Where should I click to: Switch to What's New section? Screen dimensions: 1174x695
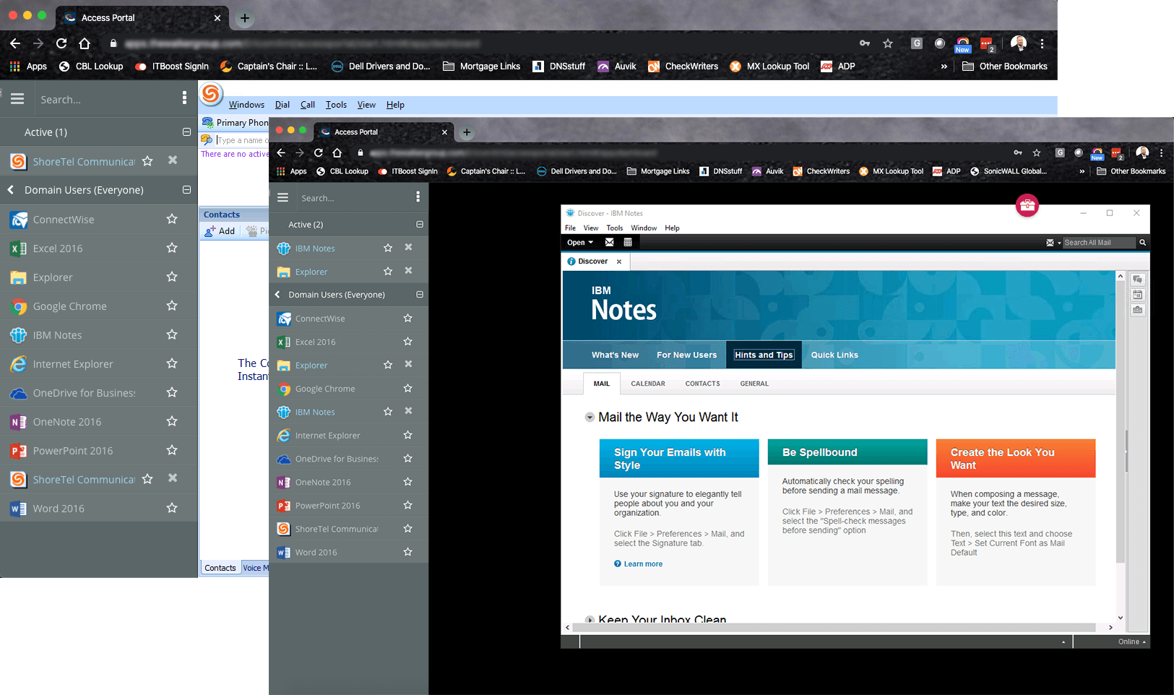pyautogui.click(x=615, y=355)
